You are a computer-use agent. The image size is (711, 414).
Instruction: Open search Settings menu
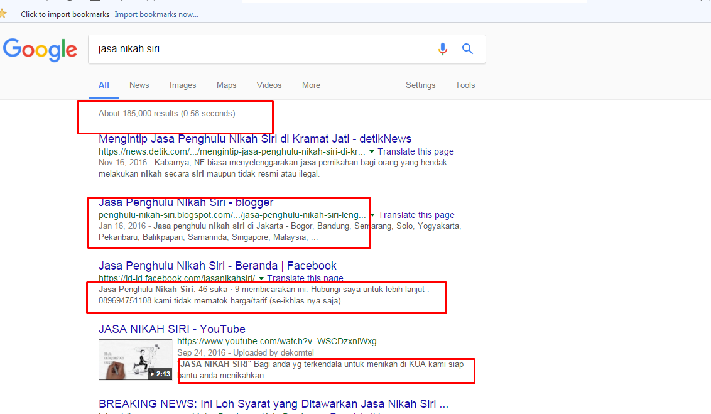tap(420, 85)
